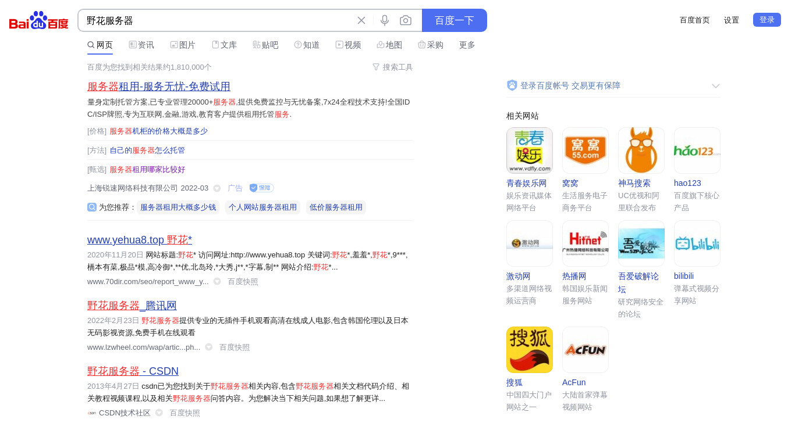This screenshot has width=795, height=423.
Task: Open 搜狐 fox logo icon
Action: [x=530, y=350]
